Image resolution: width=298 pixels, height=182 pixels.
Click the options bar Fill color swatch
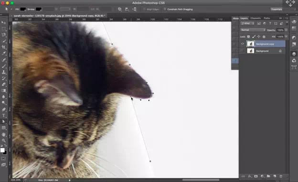point(23,9)
